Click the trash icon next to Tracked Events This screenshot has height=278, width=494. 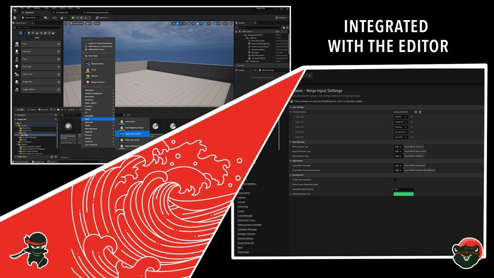pos(420,112)
